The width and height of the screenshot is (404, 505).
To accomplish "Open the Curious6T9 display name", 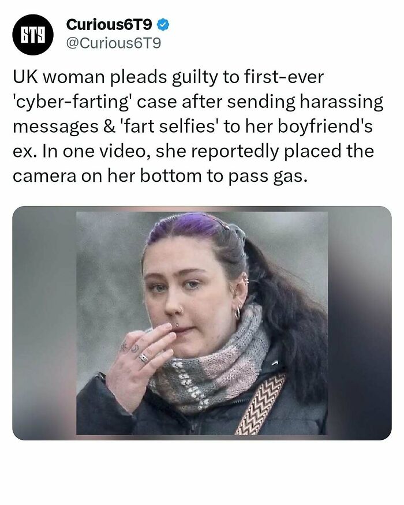I will point(109,25).
